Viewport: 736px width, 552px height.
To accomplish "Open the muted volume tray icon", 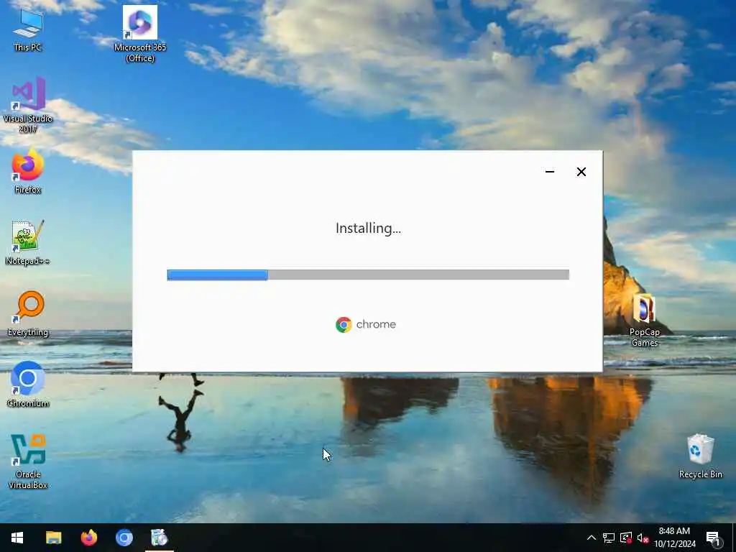I will (x=643, y=538).
